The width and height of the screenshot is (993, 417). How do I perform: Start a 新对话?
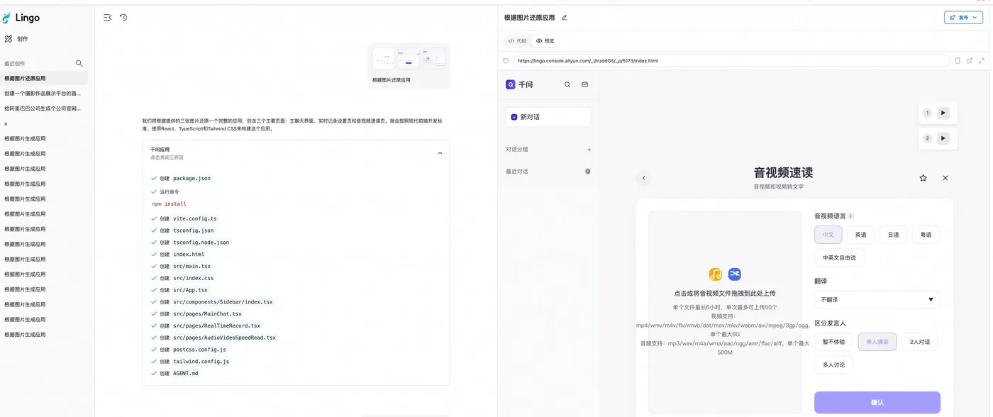[x=548, y=117]
